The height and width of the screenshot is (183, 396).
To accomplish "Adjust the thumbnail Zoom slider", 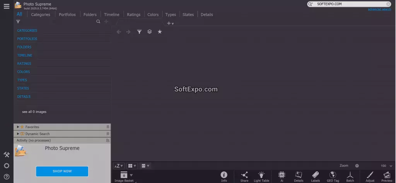I will [357, 166].
